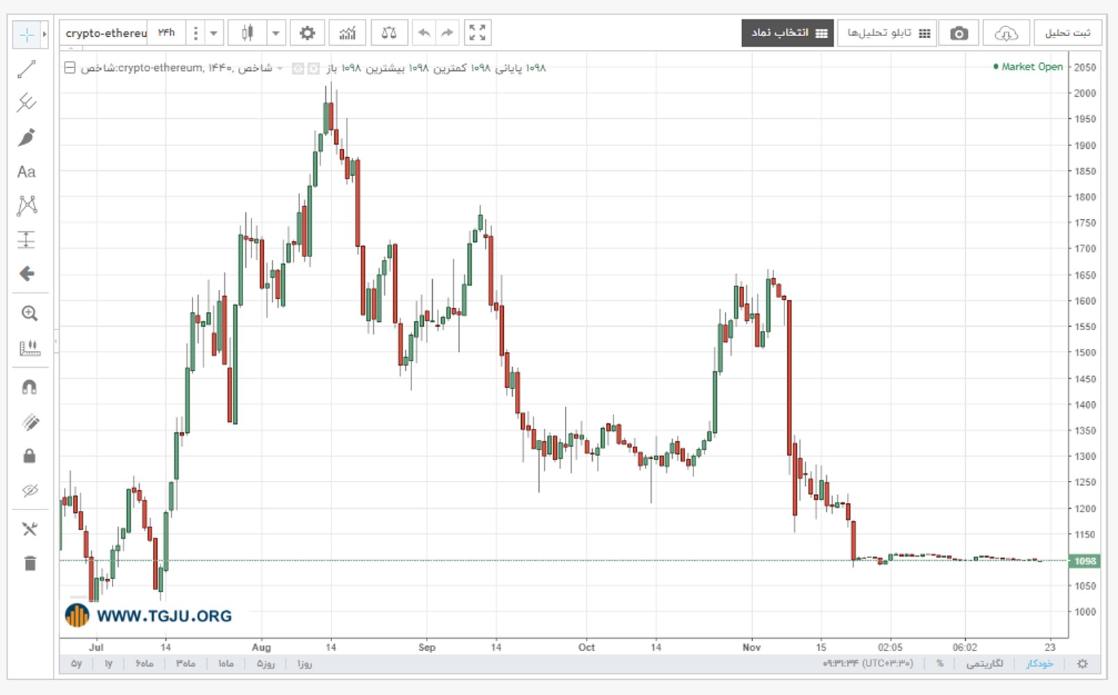Screen dimensions: 1118x695
Task: Select the ۳ماه time range
Action: click(x=186, y=664)
